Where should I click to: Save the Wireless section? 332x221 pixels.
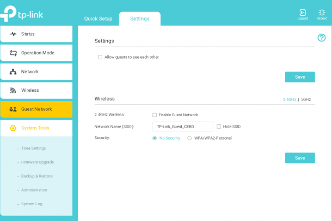coord(300,158)
